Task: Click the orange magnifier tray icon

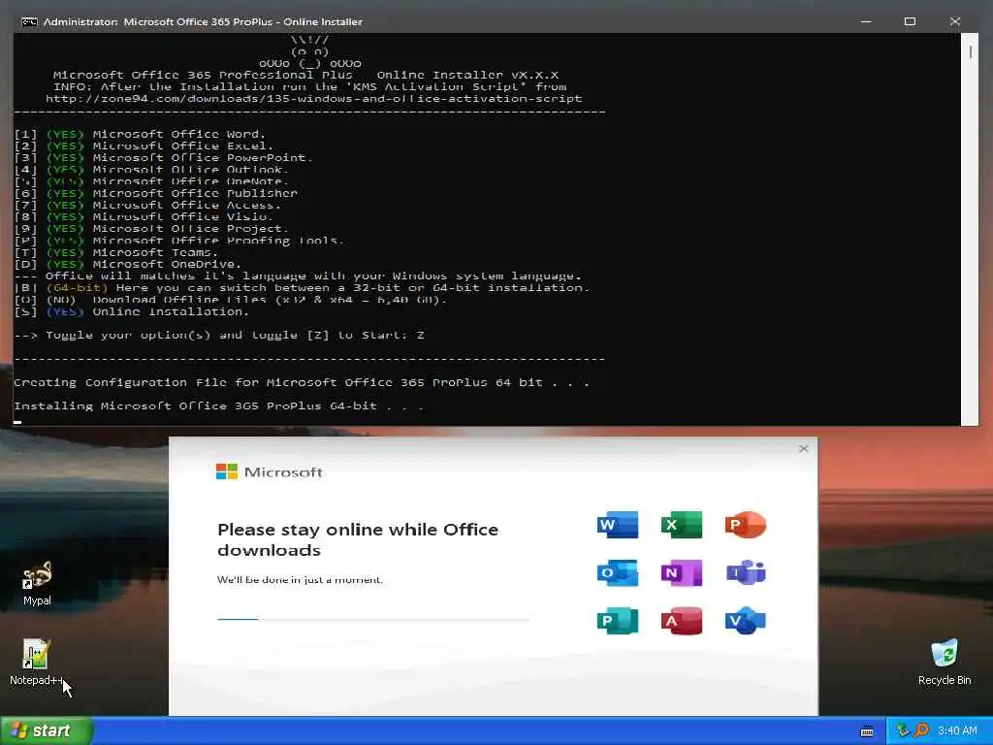Action: (921, 730)
